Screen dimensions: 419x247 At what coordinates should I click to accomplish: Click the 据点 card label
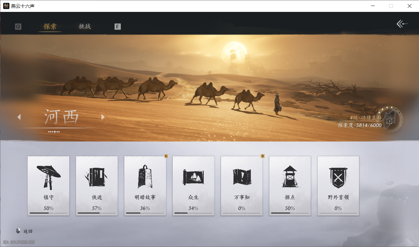click(x=290, y=197)
